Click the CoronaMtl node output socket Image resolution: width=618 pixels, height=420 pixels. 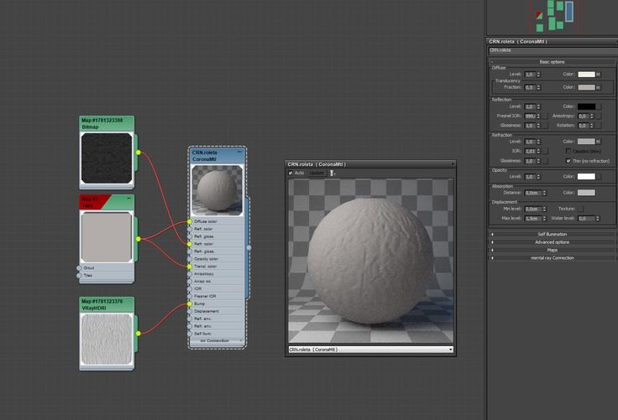[x=249, y=247]
